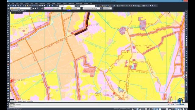
Task: Expand the Text Style Standard dropdown
Action: click(75, 6)
